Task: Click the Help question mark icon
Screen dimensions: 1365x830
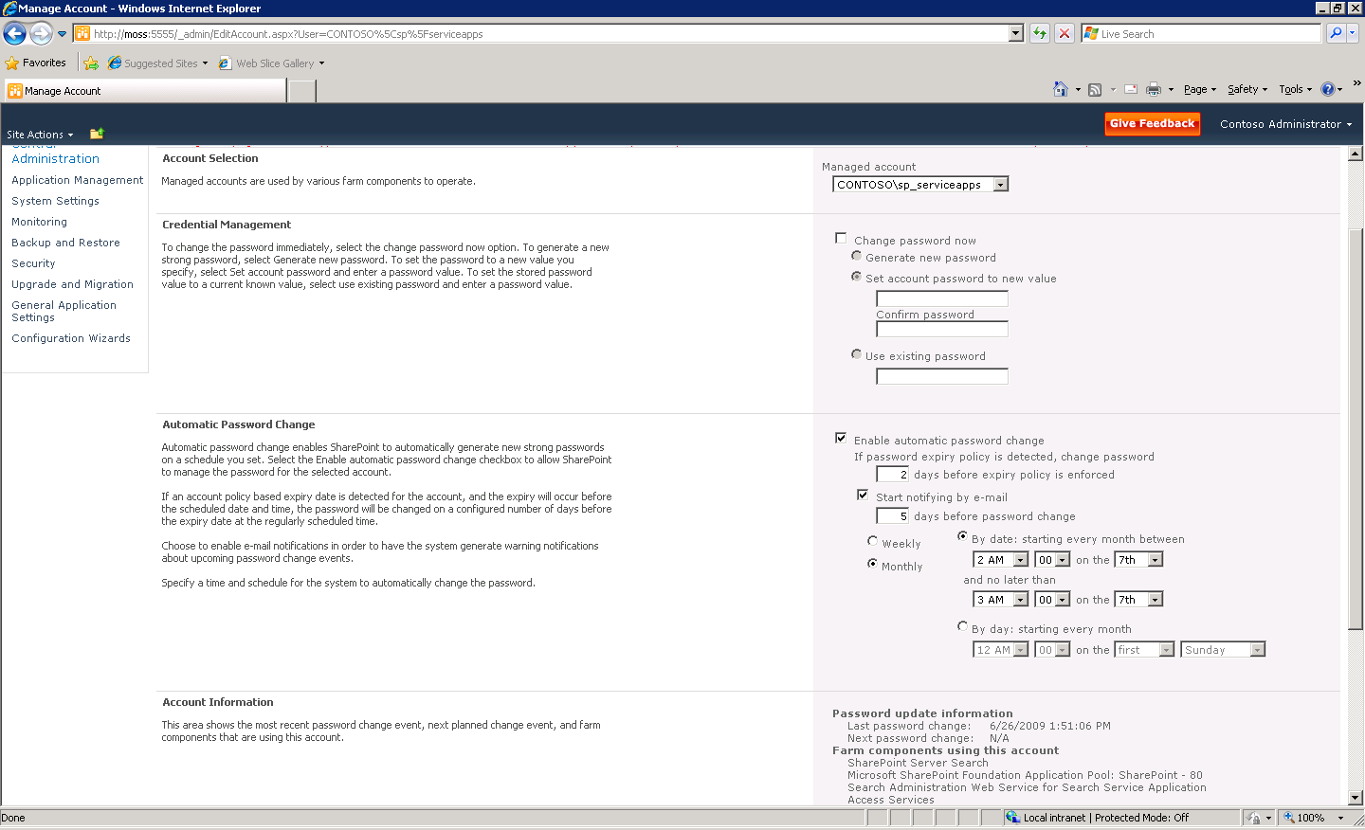Action: [x=1327, y=89]
